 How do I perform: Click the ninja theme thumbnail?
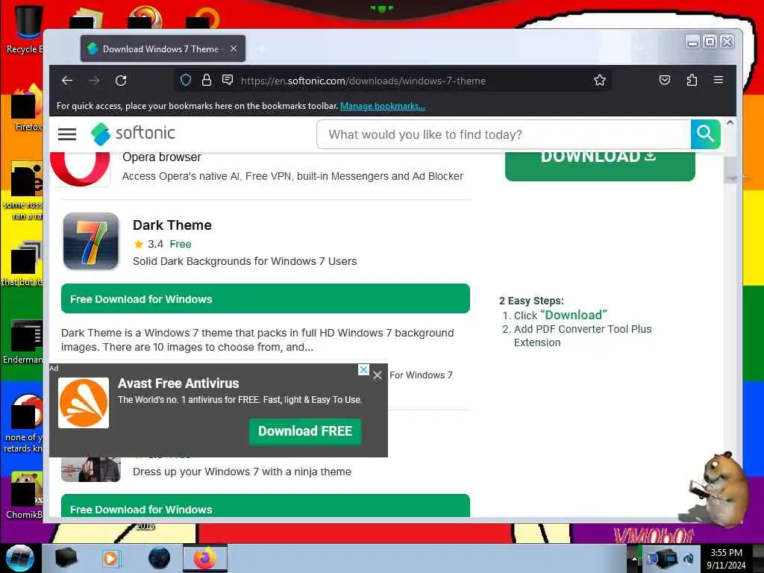(90, 469)
